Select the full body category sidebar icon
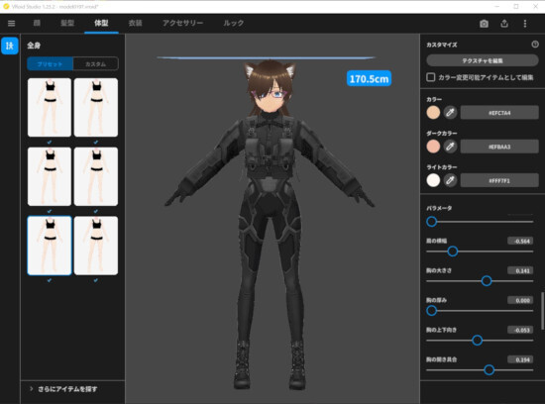The image size is (545, 404). 10,46
